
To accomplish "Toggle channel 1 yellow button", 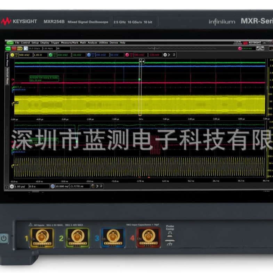I will coord(12,55).
